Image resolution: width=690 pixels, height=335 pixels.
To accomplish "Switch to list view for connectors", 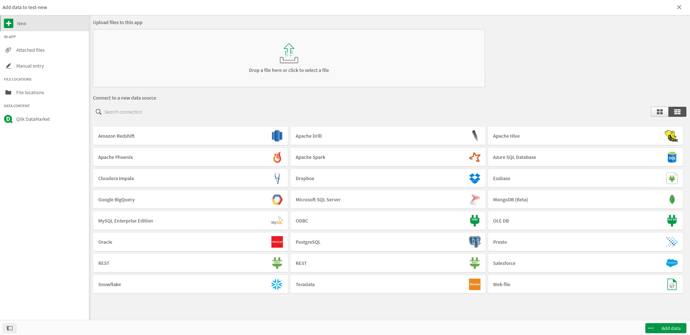I will pos(677,112).
